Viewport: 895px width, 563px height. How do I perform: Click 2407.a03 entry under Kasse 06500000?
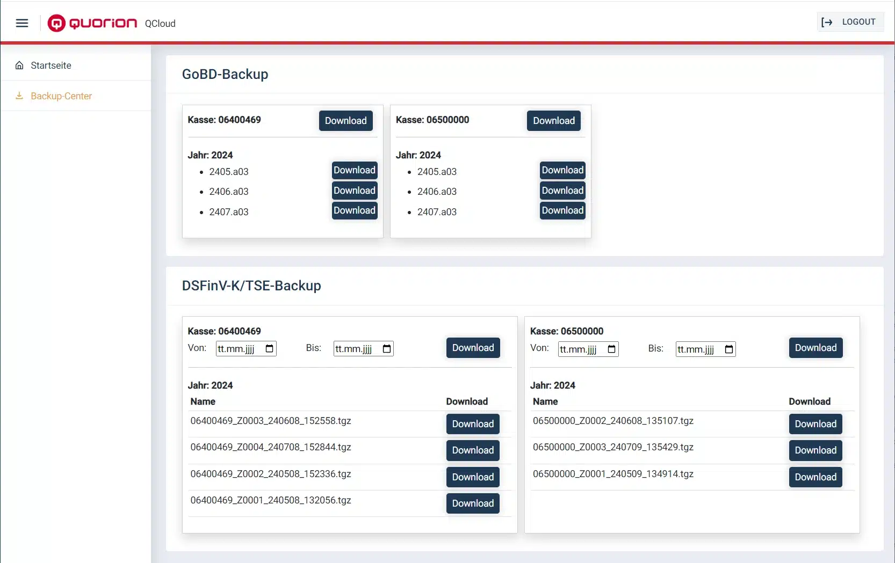[437, 212]
